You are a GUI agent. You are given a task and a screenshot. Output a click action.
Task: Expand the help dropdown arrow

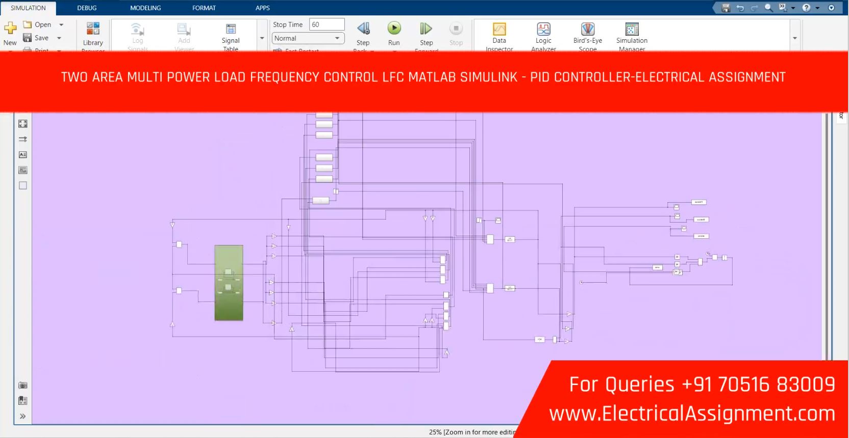[817, 8]
